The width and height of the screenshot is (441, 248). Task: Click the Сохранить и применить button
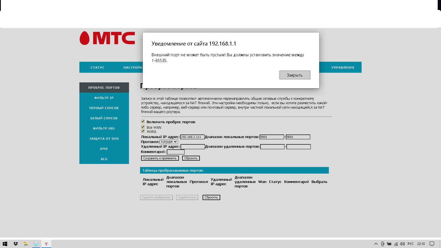point(160,158)
